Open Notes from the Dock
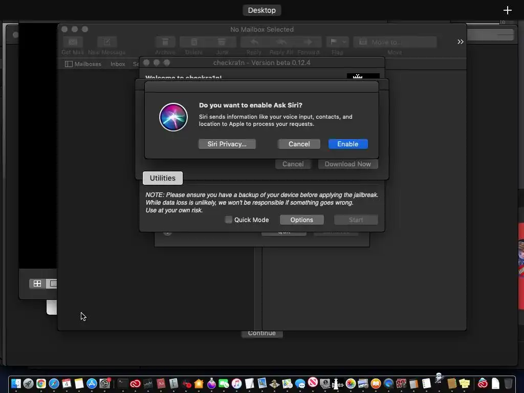The width and height of the screenshot is (524, 393). click(x=79, y=383)
